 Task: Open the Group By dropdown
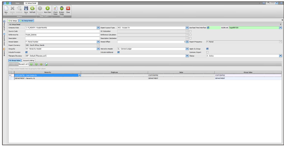pyautogui.click(x=98, y=49)
